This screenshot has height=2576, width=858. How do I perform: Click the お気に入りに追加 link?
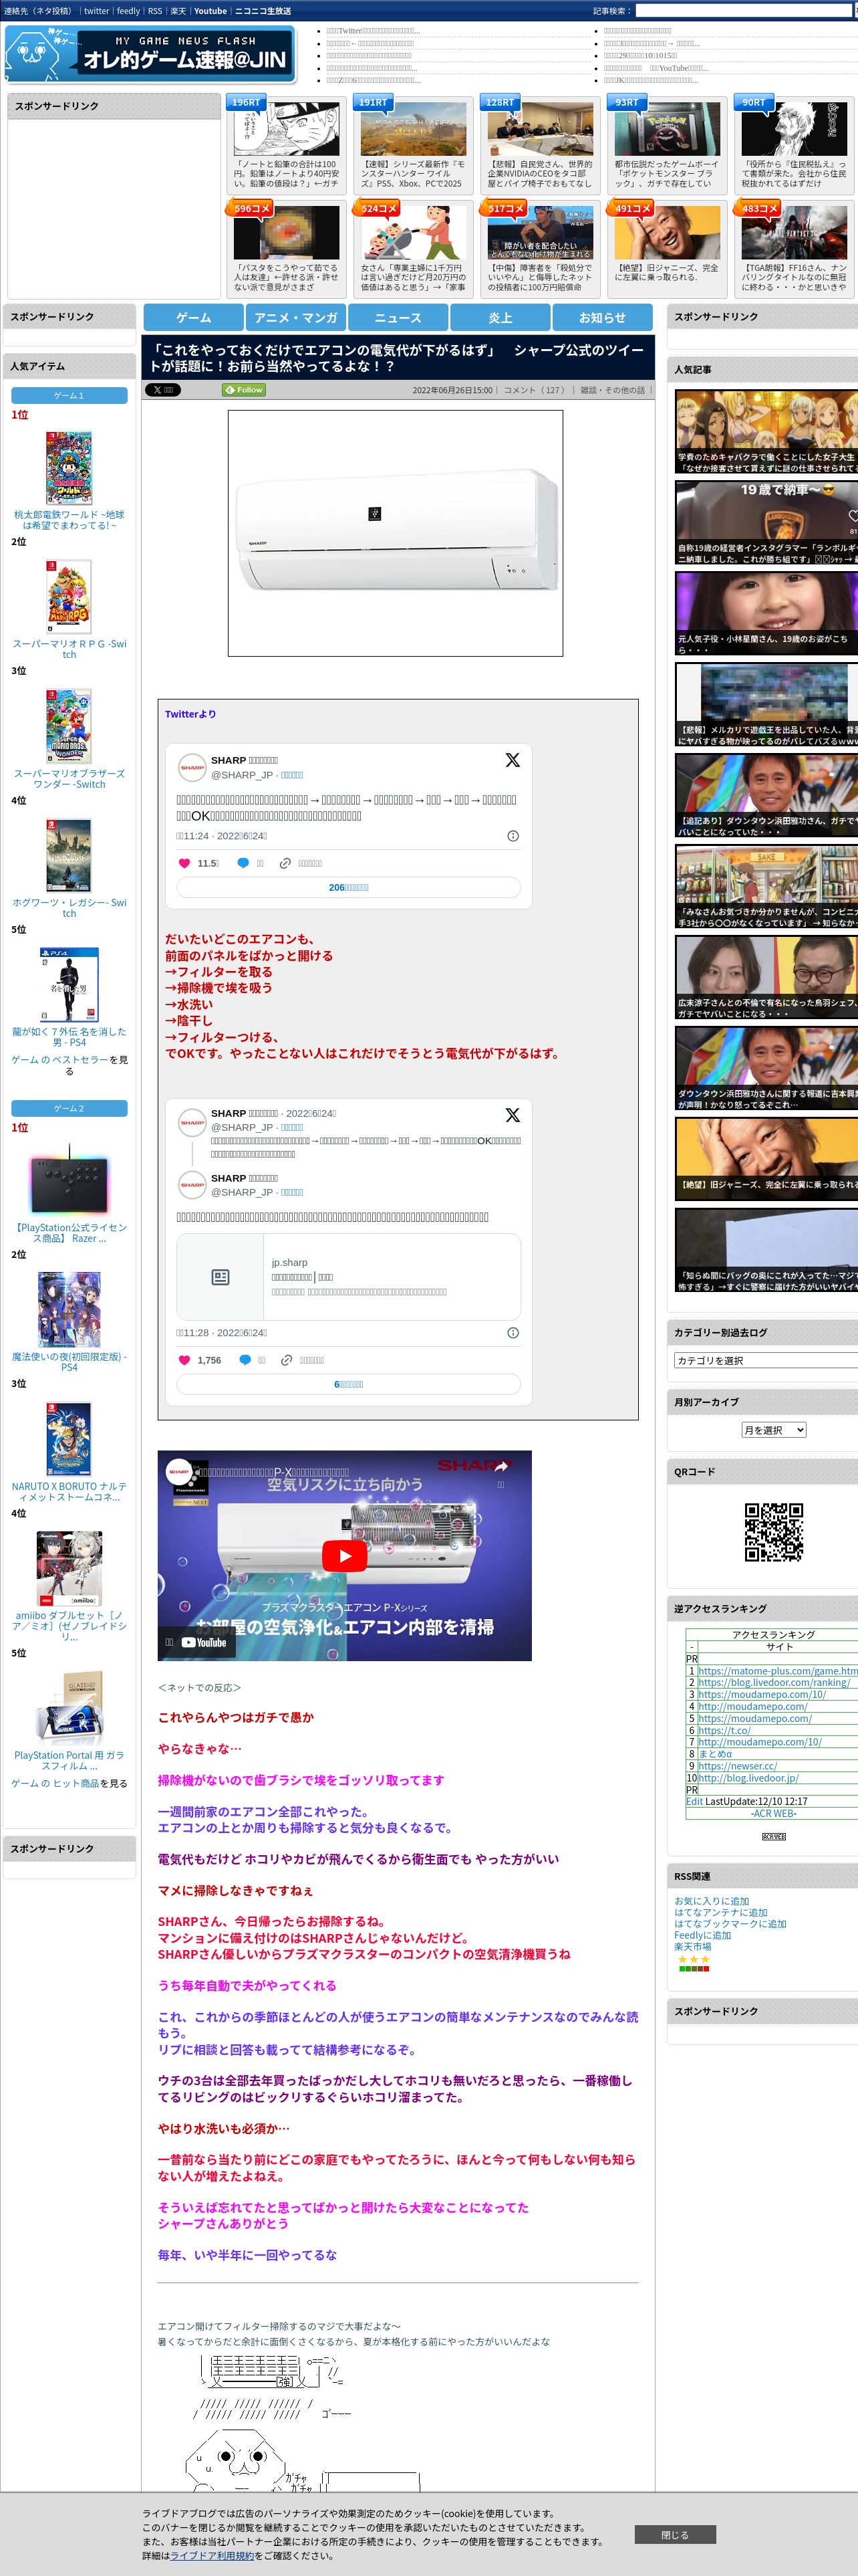click(711, 1901)
